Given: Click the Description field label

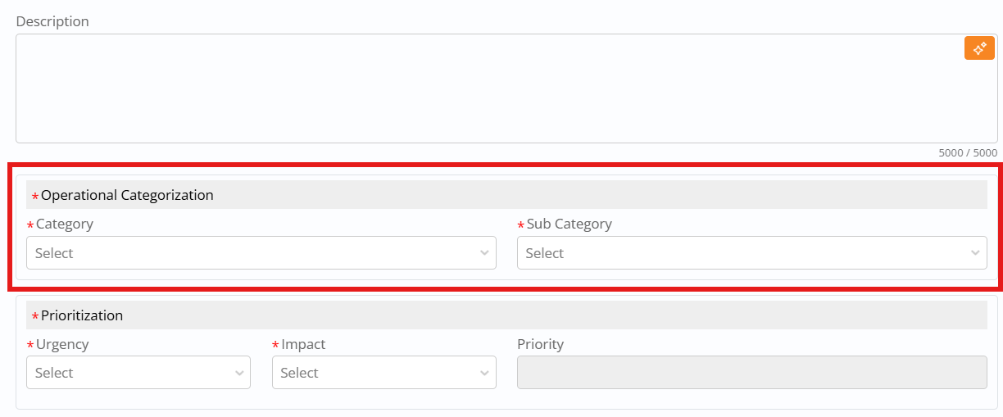Looking at the screenshot, I should 52,21.
